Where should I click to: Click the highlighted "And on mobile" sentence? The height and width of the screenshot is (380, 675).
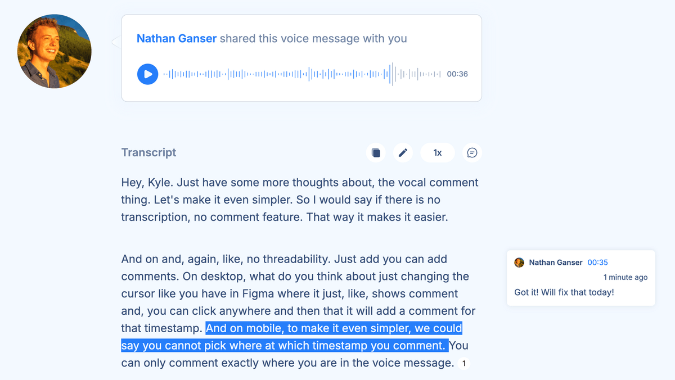pos(333,328)
